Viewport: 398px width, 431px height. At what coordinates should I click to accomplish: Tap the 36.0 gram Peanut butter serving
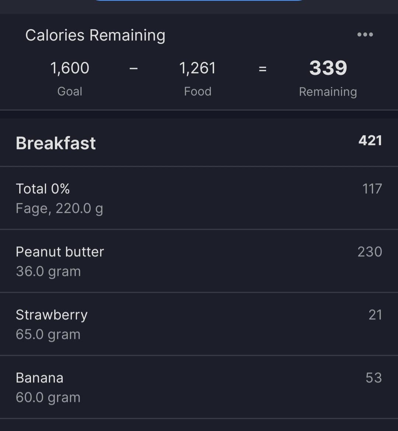tap(48, 271)
